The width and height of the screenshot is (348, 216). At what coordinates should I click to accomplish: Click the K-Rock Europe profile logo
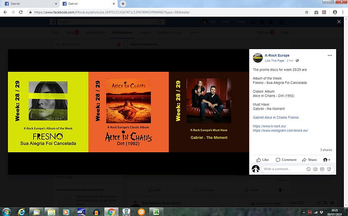click(258, 58)
